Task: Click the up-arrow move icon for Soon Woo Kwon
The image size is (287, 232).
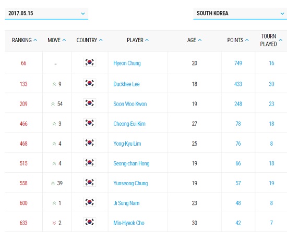Action: (53, 104)
